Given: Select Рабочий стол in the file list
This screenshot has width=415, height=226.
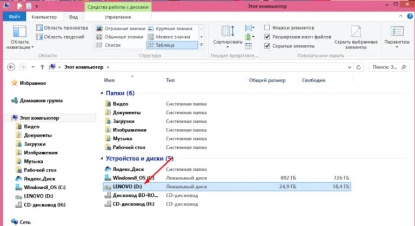Looking at the screenshot, I should click(125, 147).
